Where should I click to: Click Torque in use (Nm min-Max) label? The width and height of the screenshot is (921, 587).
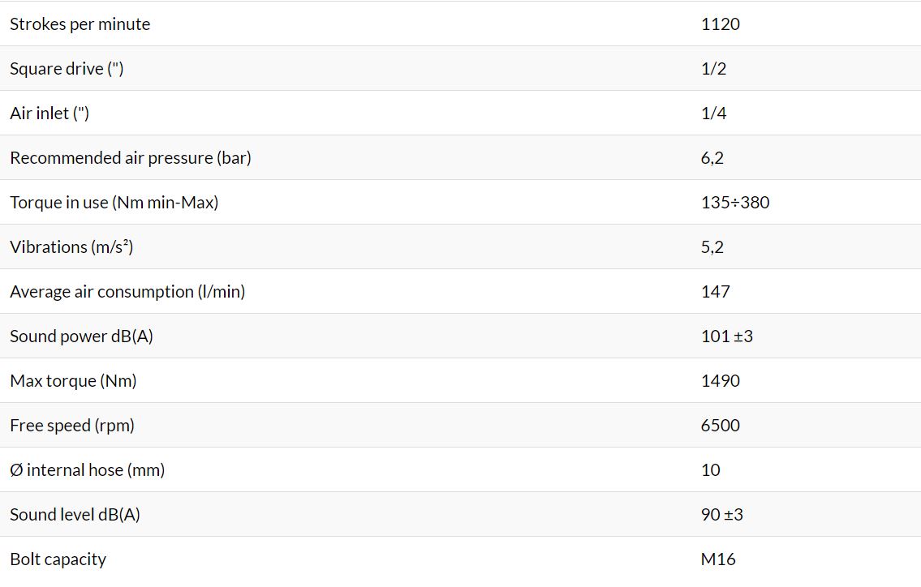click(x=114, y=203)
